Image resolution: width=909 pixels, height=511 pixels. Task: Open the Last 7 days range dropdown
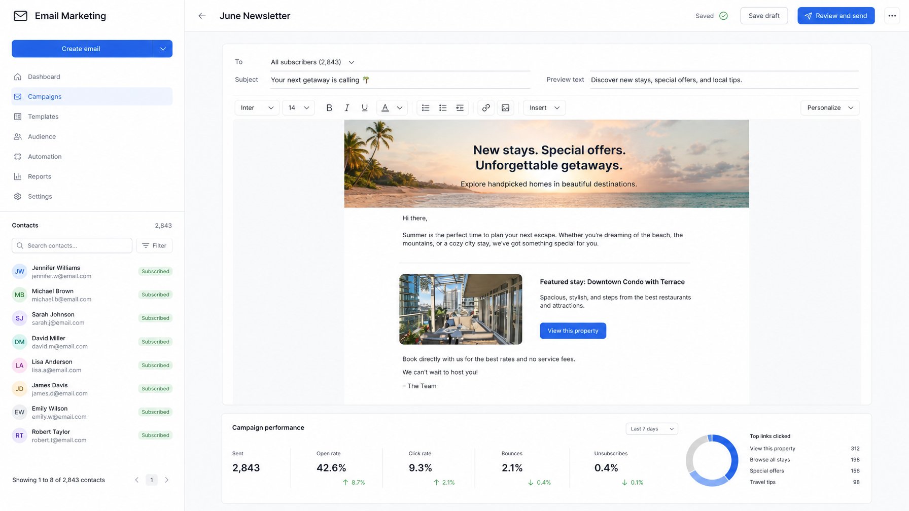coord(652,429)
